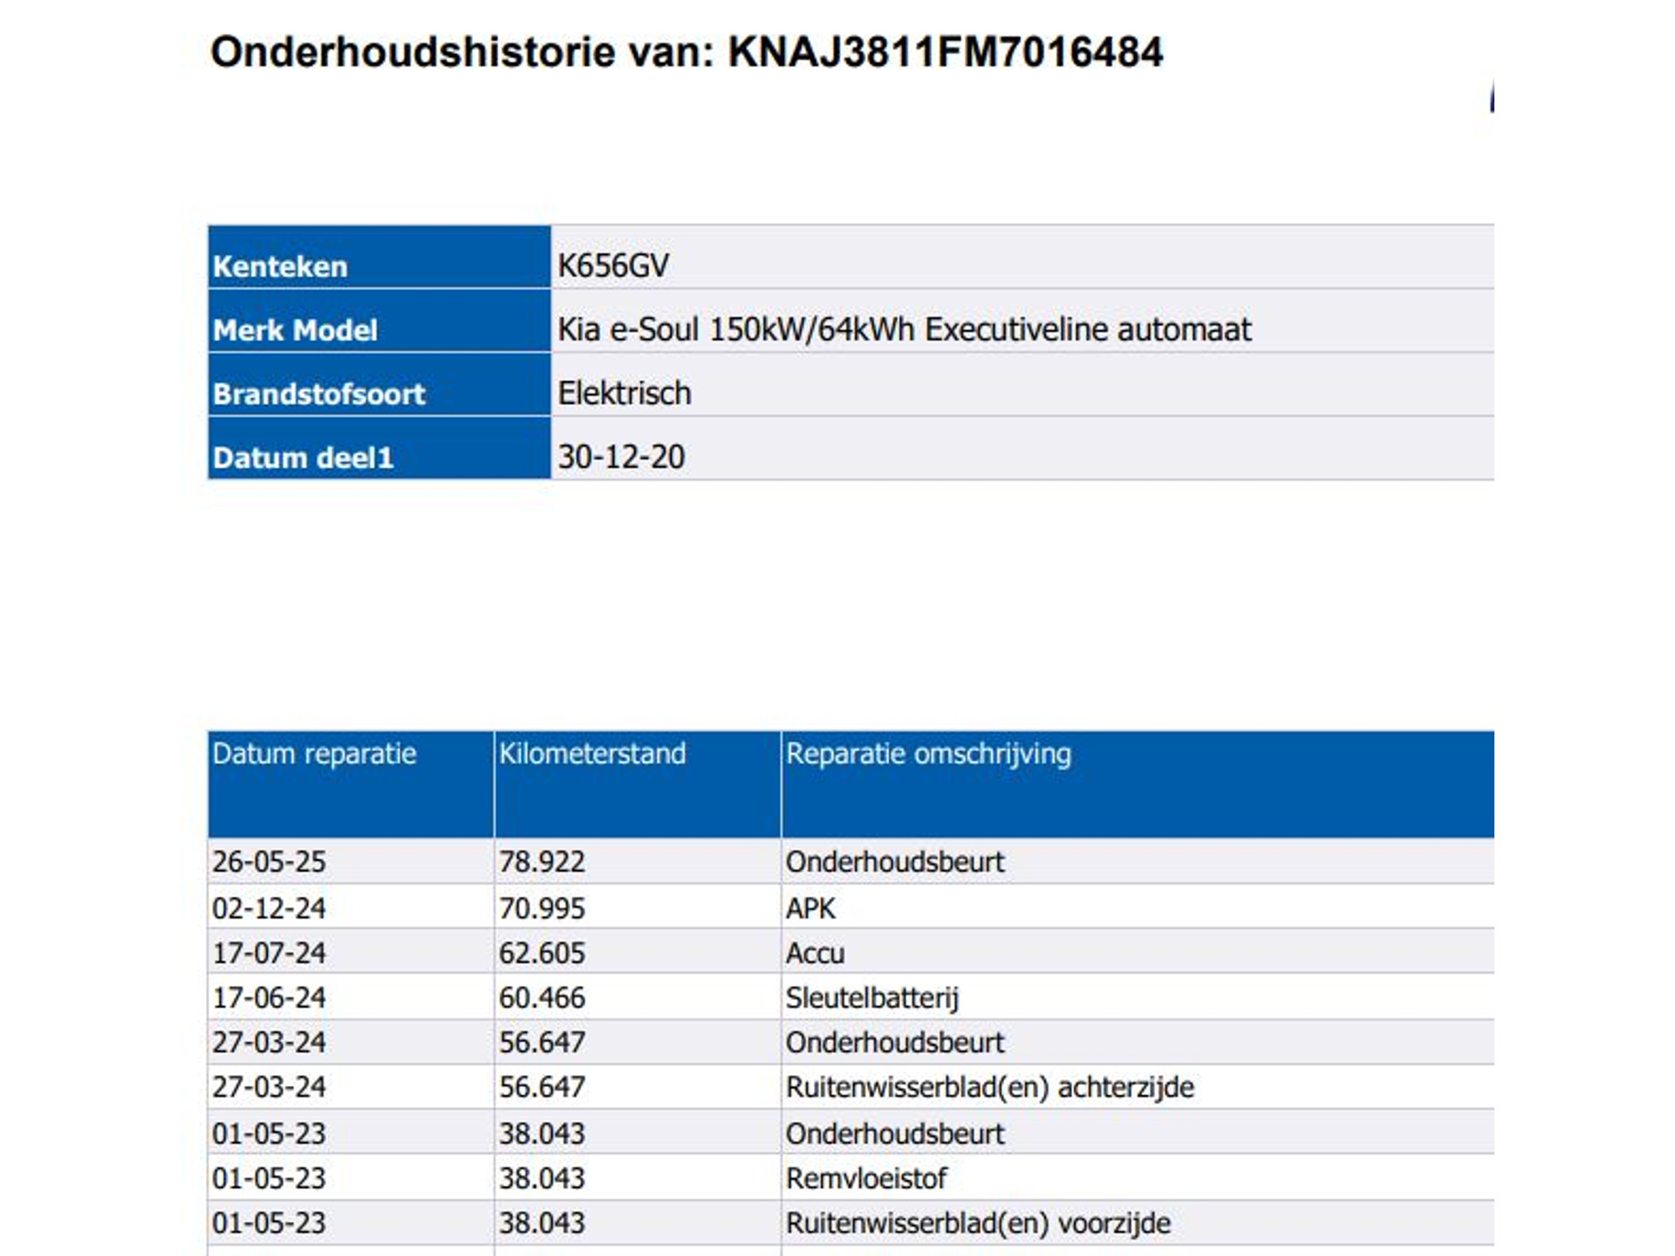Click the Accu repair entry
The width and height of the screenshot is (1675, 1256).
coord(815,952)
